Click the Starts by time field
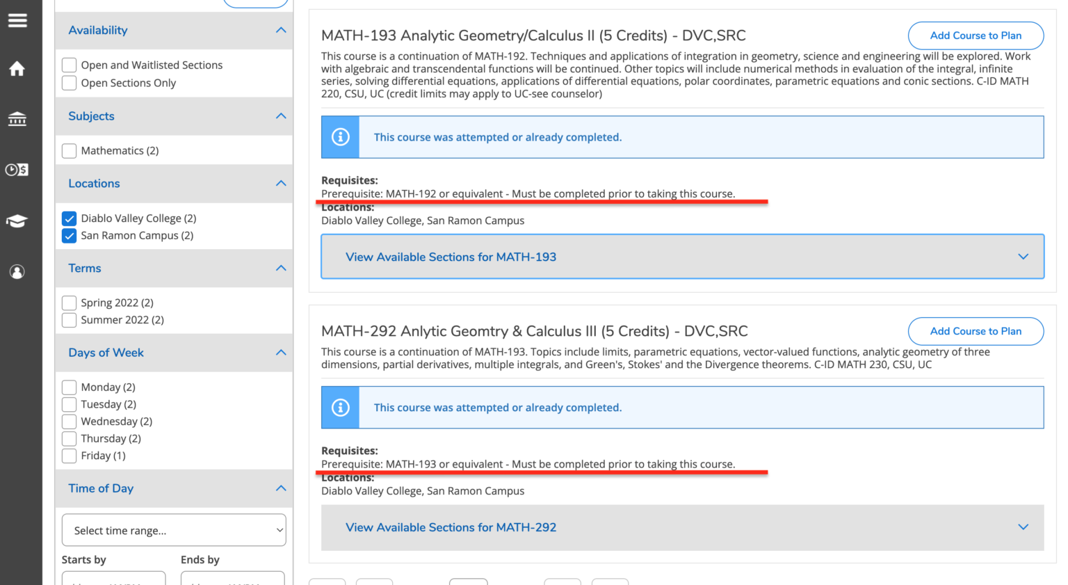 tap(113, 578)
